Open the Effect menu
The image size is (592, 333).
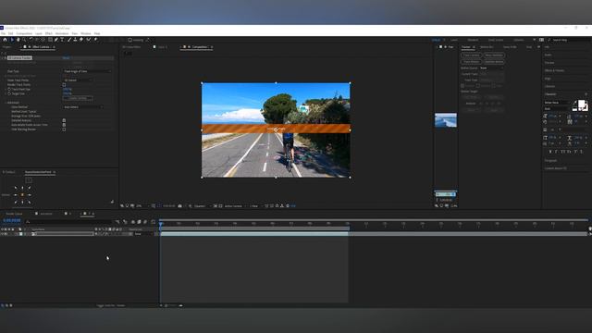49,33
